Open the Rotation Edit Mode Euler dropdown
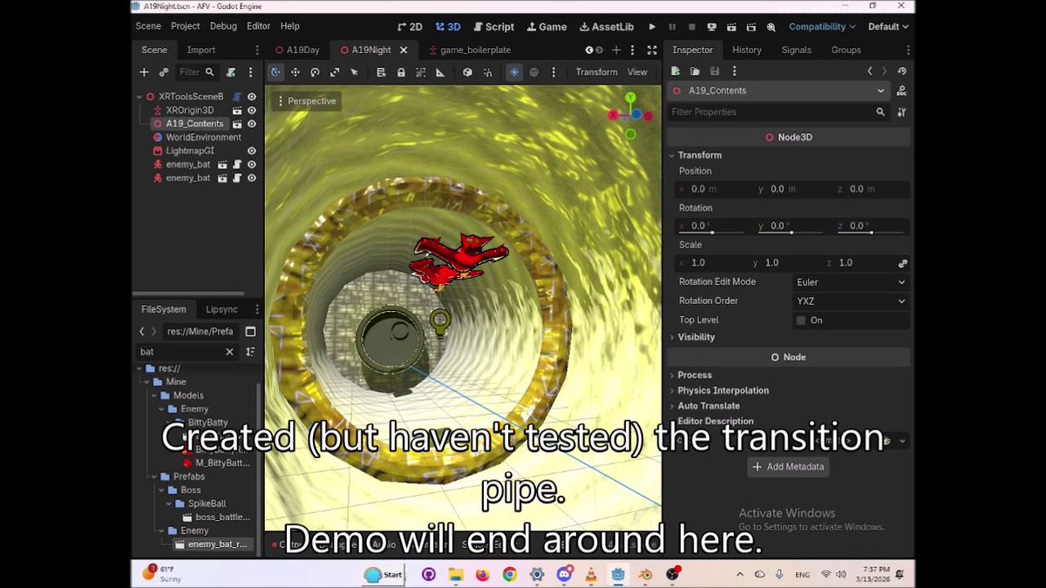Viewport: 1046px width, 588px height. (851, 282)
